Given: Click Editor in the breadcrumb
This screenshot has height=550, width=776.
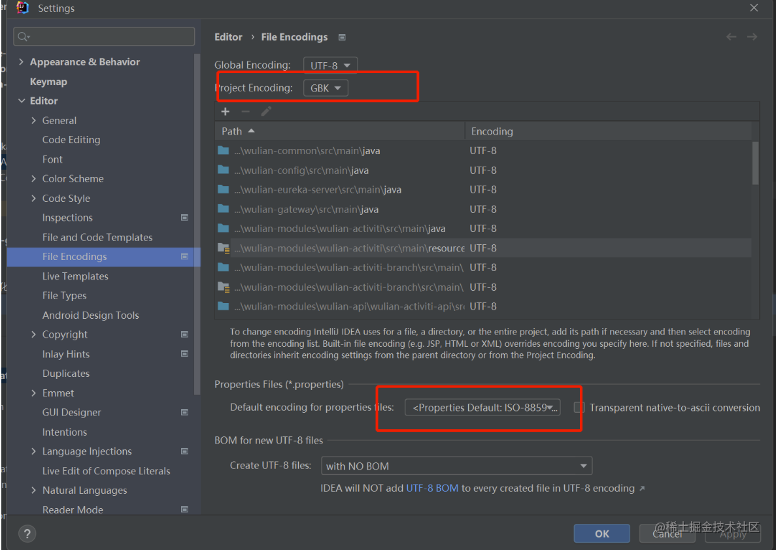Looking at the screenshot, I should coord(228,37).
